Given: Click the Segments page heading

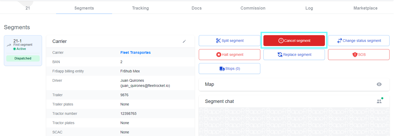Looking at the screenshot, I should click(x=17, y=27).
